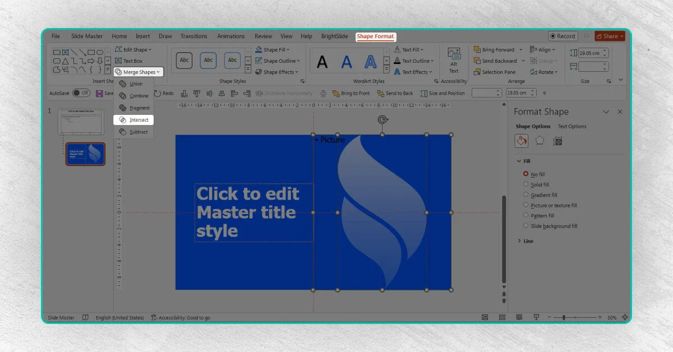Click the Fill & Line bucket icon
Screen dimensions: 673x352
(x=522, y=141)
